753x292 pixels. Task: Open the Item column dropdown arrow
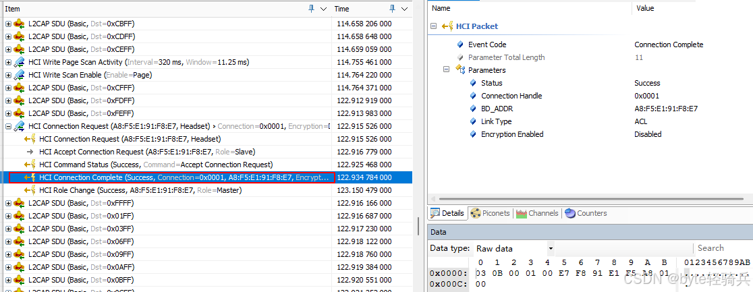click(x=323, y=9)
